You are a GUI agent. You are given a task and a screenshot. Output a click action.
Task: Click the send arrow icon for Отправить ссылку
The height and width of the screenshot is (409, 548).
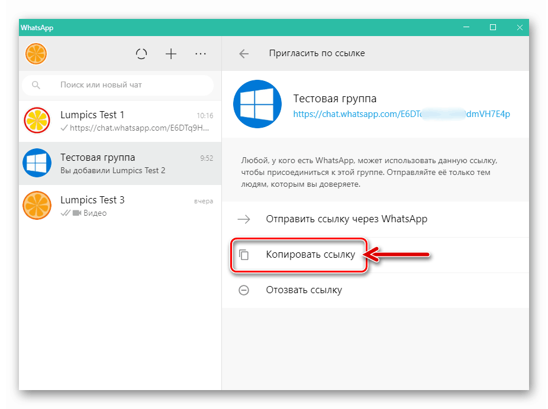(244, 219)
